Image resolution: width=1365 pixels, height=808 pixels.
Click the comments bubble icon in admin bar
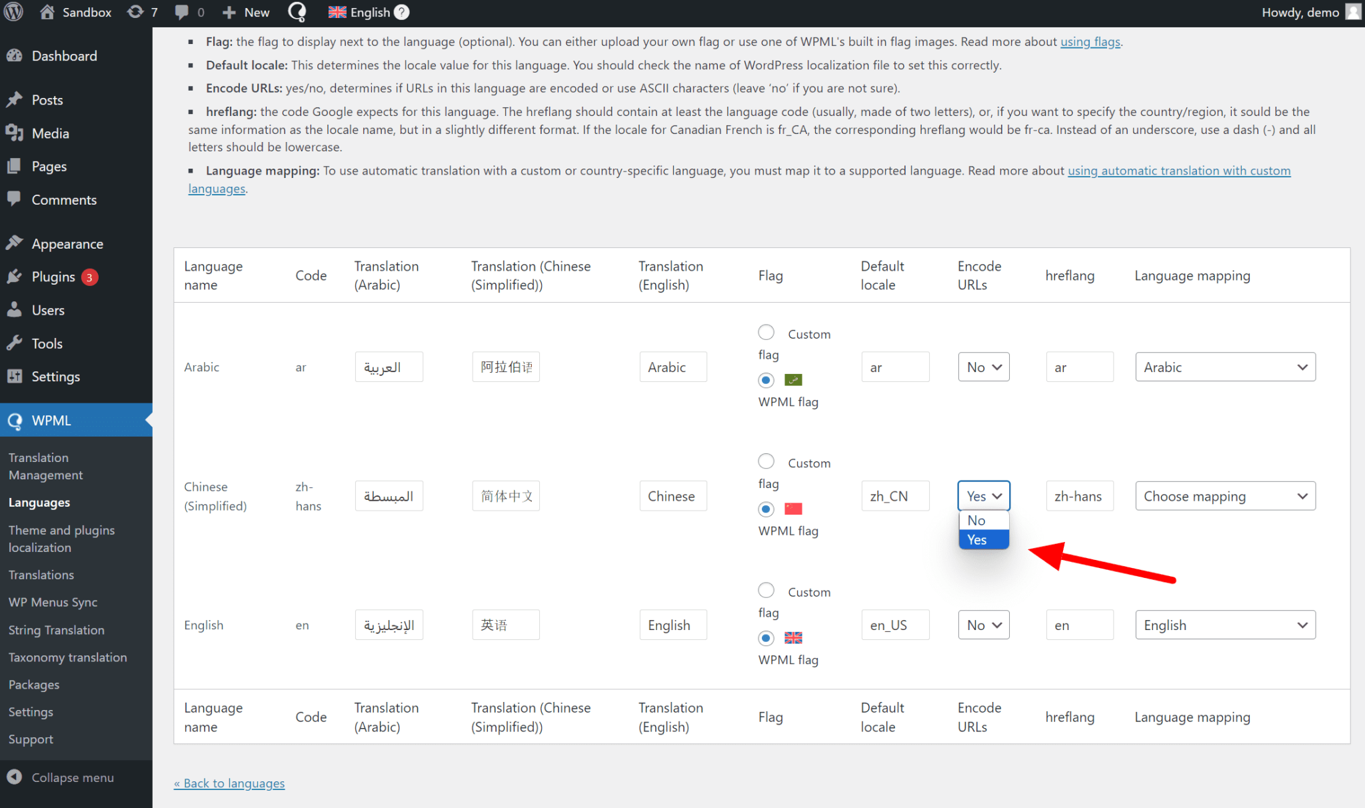(181, 12)
